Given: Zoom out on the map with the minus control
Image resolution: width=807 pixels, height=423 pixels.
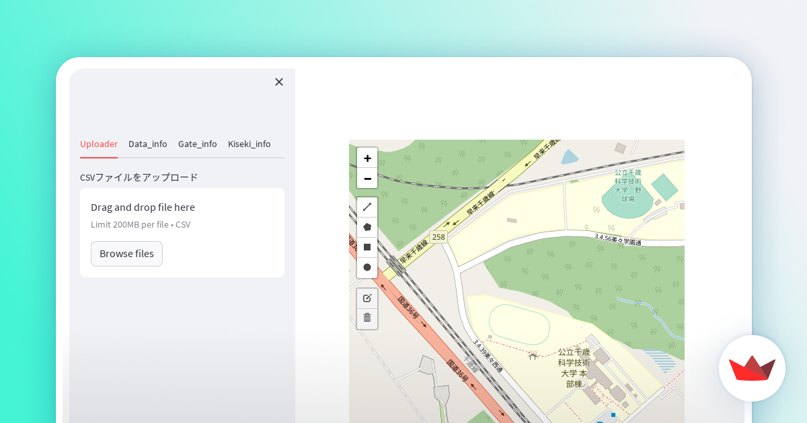Looking at the screenshot, I should tap(367, 179).
